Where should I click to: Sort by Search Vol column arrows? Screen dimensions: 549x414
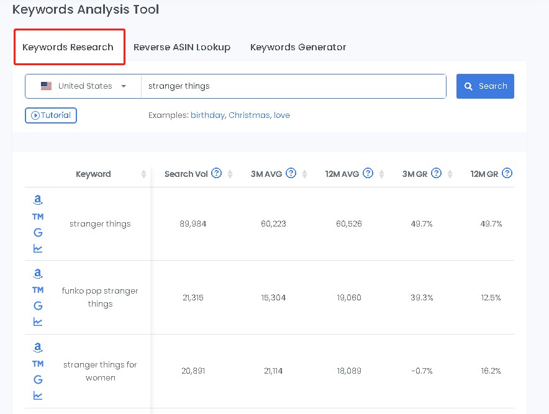click(x=230, y=174)
